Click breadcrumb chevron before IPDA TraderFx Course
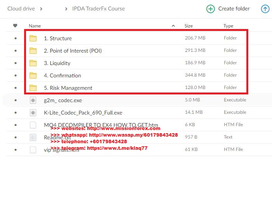This screenshot has width=272, height=197. pyautogui.click(x=66, y=9)
